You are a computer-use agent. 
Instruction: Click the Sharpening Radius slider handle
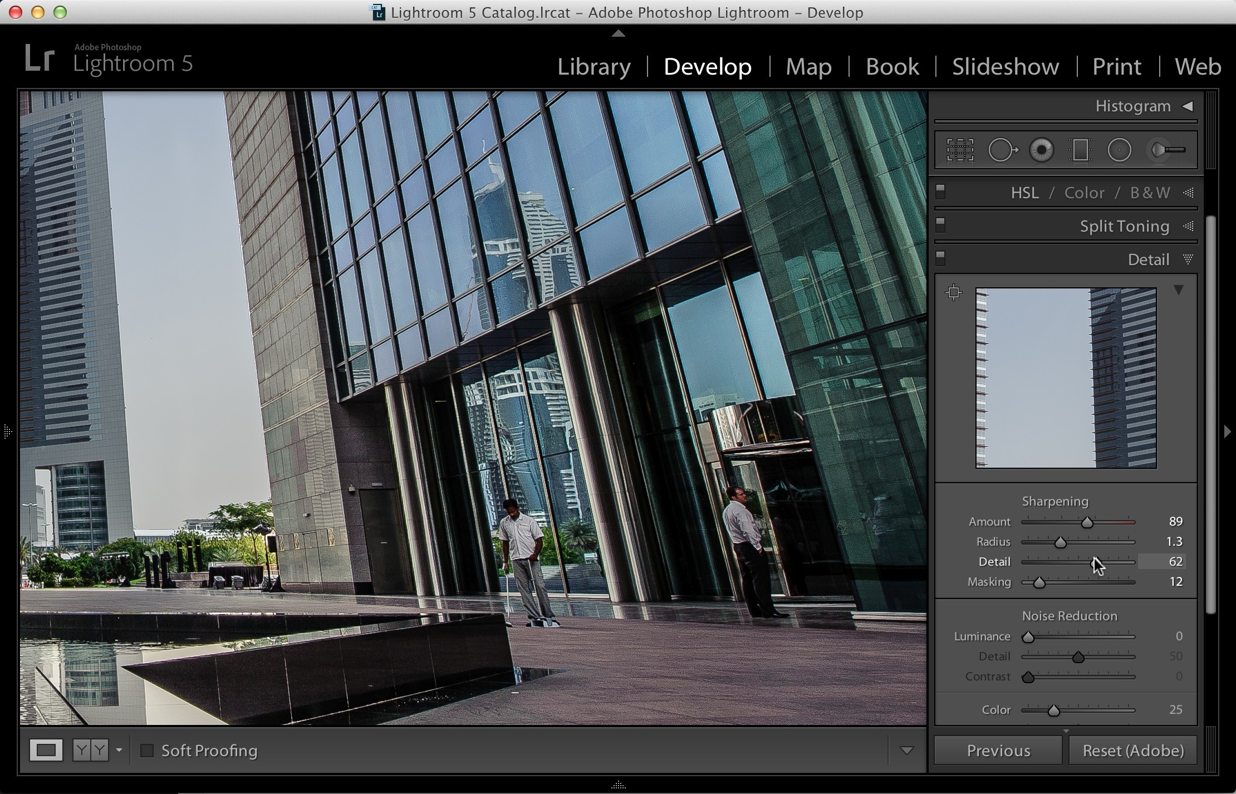coord(1060,542)
